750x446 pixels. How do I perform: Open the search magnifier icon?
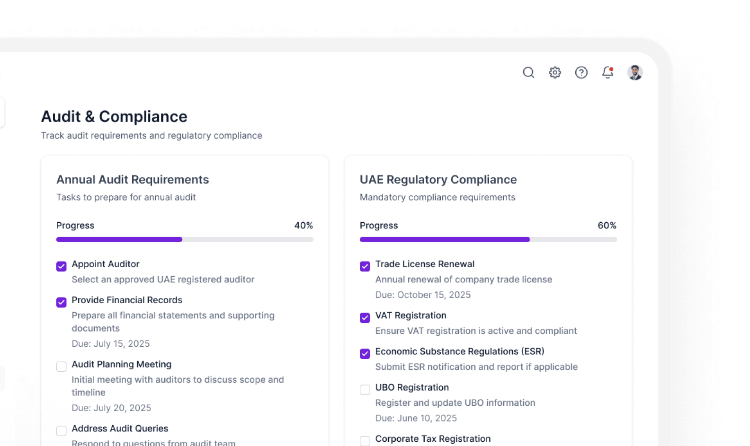(528, 72)
